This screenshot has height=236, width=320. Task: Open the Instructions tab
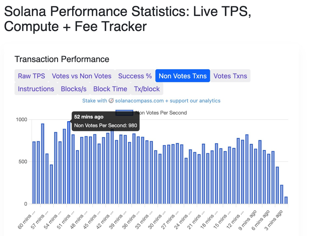[x=36, y=89]
